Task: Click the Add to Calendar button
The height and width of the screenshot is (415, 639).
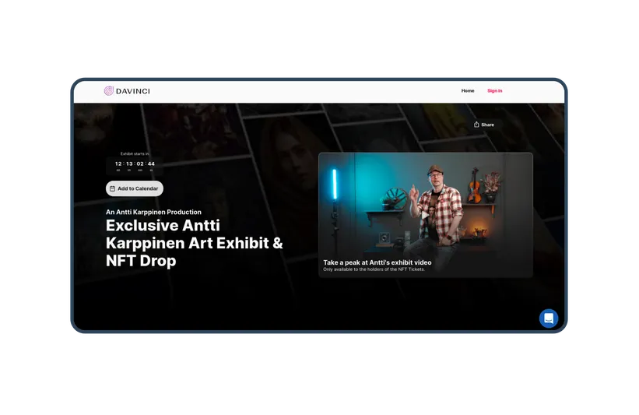Action: pos(135,188)
